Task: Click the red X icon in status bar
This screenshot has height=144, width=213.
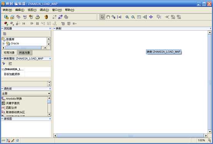Action: point(8,140)
